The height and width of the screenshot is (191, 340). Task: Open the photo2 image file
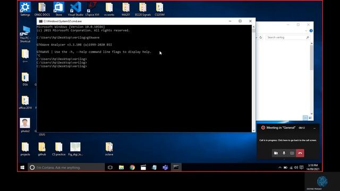(x=25, y=125)
